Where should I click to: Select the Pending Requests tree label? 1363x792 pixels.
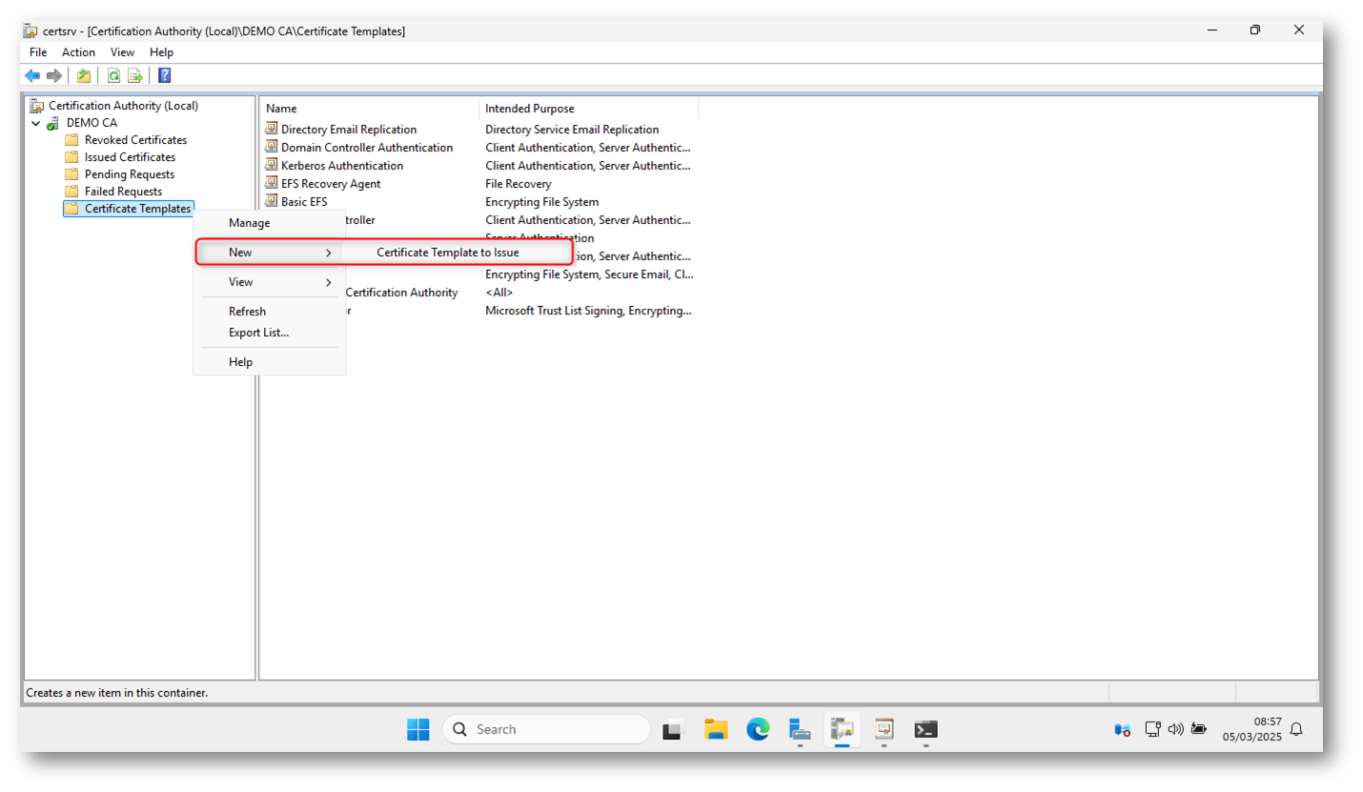tap(130, 174)
